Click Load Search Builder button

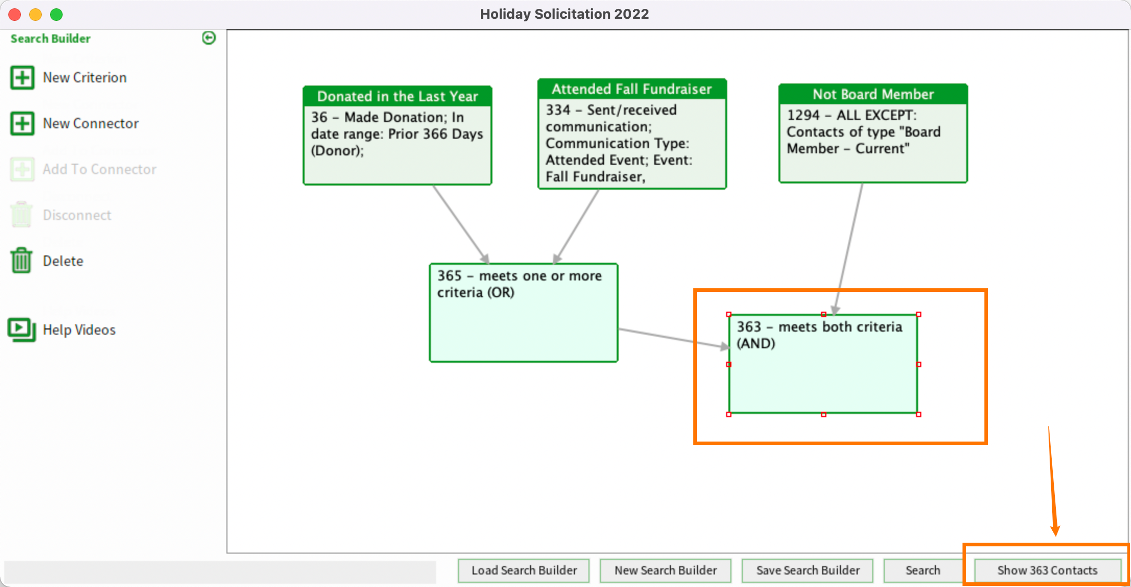click(x=524, y=570)
